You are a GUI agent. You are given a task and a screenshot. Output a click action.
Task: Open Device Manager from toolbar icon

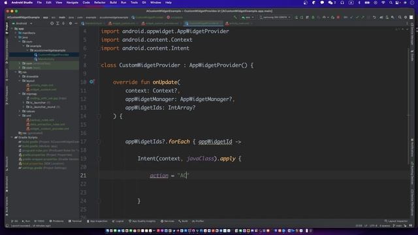pyautogui.click(x=387, y=18)
